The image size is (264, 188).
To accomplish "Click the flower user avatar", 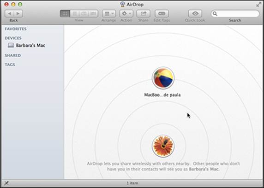I will click(163, 146).
